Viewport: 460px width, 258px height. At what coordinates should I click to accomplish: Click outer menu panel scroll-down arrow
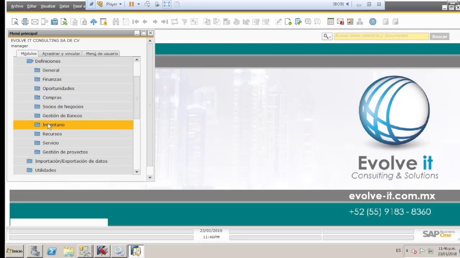coord(150,177)
